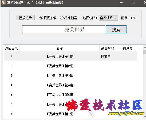
Task: Click the 完美世界 search input field
Action: 64,30
